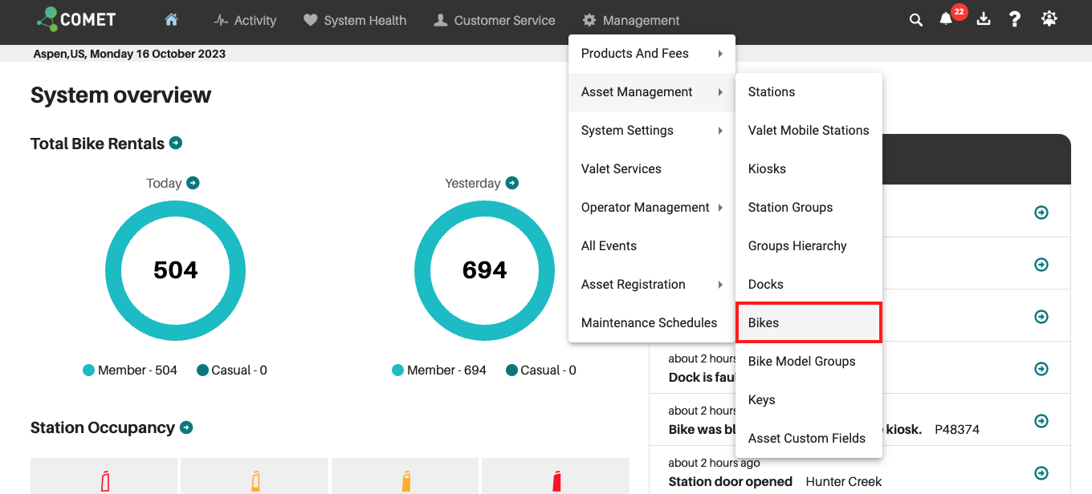The height and width of the screenshot is (494, 1092).
Task: Select Maintenance Schedules menu item
Action: point(652,323)
